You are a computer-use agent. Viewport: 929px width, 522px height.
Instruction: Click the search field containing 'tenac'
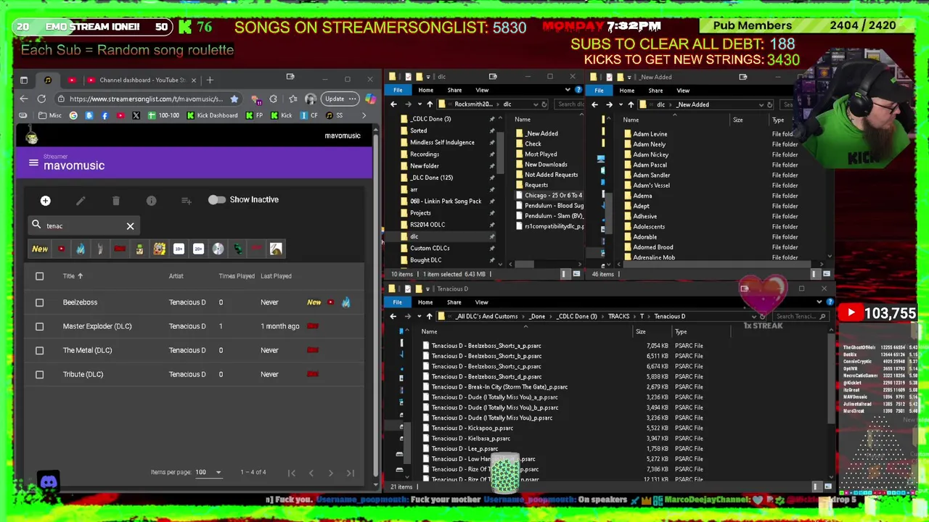pyautogui.click(x=83, y=225)
